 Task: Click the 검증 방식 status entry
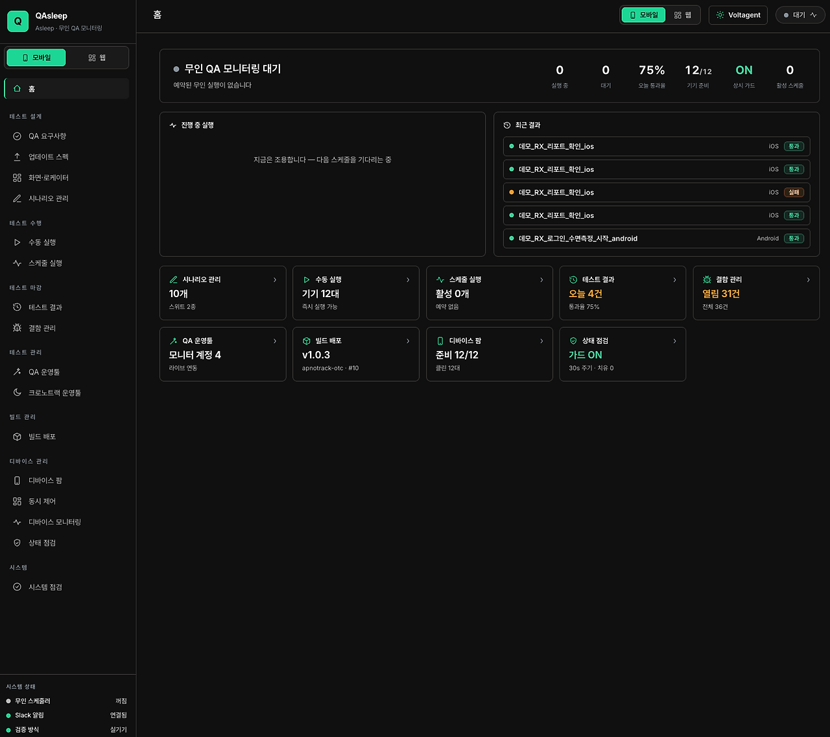(67, 730)
